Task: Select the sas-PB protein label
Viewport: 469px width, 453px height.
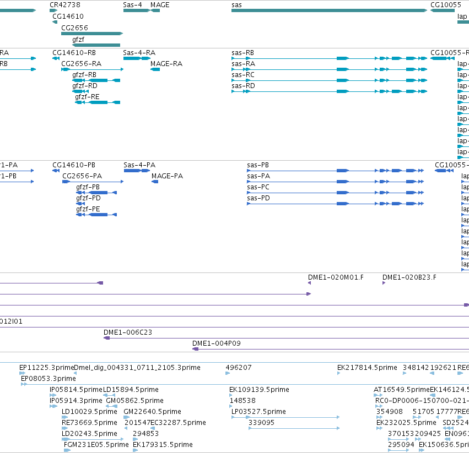Action: [x=258, y=165]
